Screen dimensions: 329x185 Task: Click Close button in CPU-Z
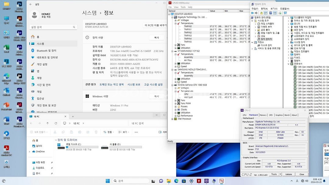(302, 174)
